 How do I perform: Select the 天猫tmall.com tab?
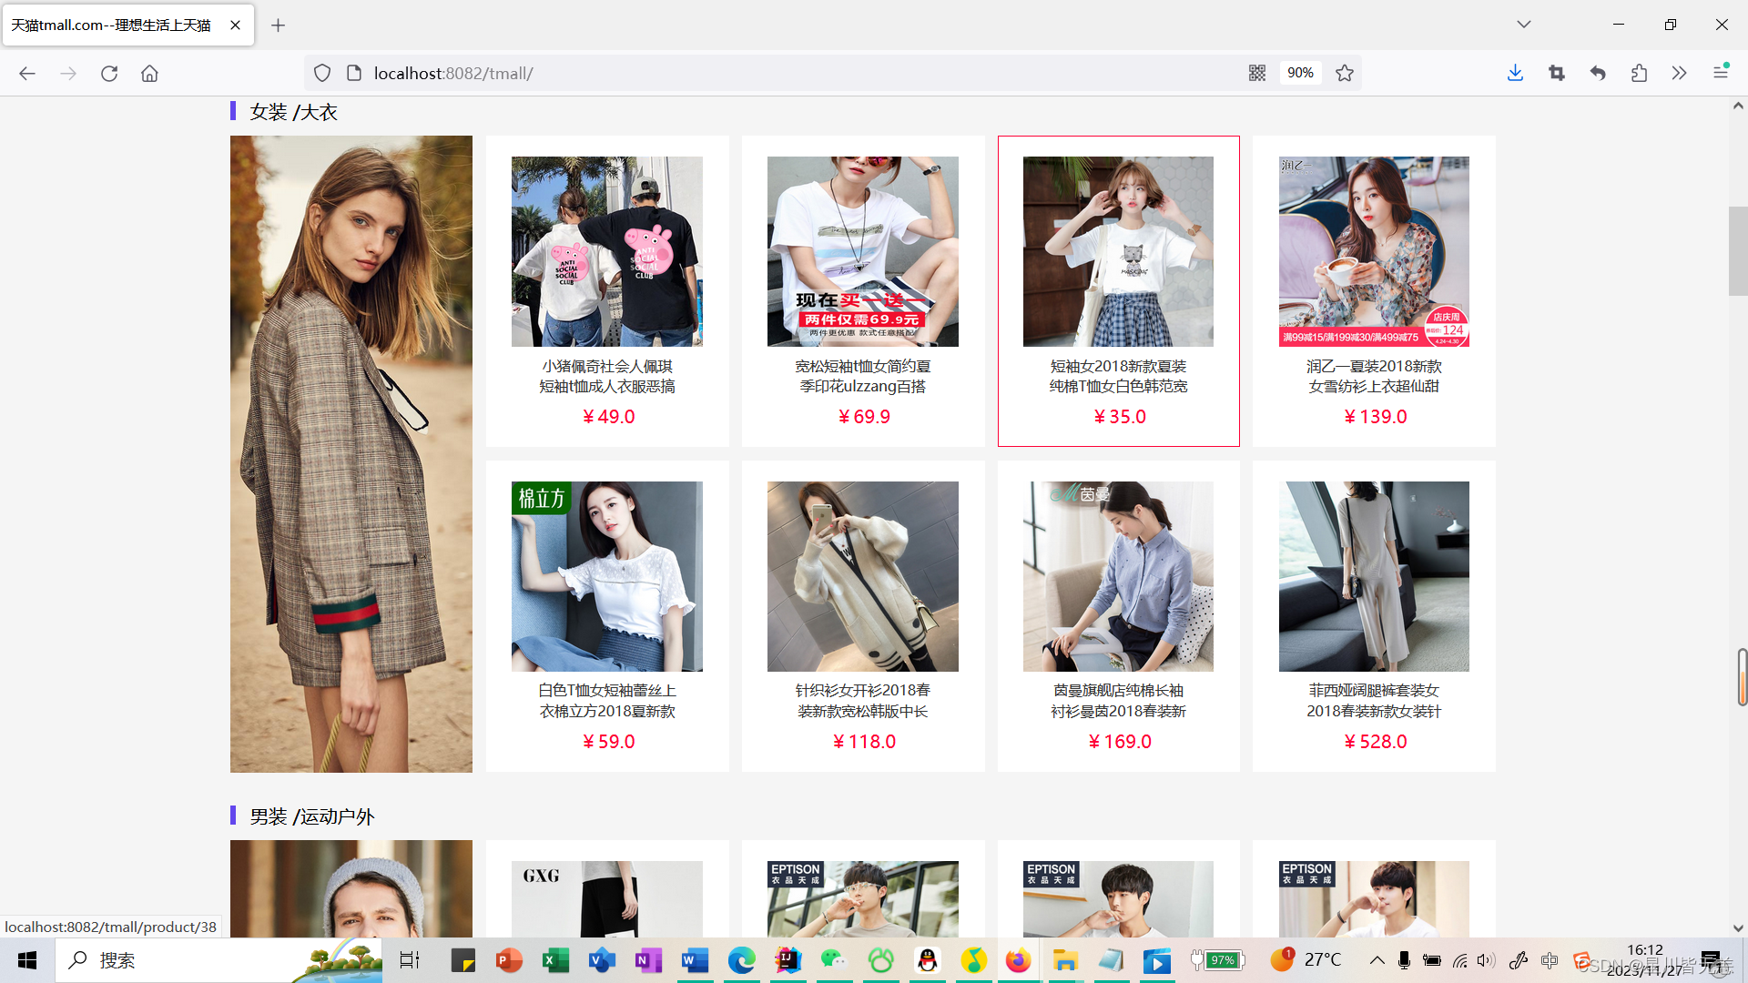(128, 25)
